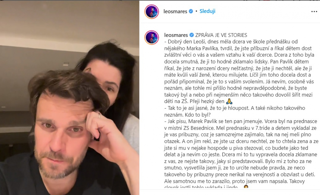
Task: Click the verified badge next to header username
Action: [191, 11]
